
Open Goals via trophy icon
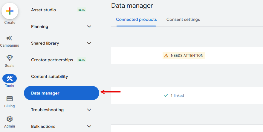pos(10,58)
